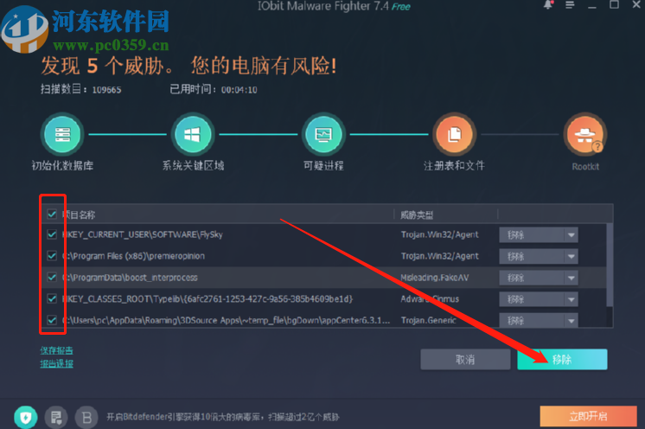Click the Rootkit scan stage icon
This screenshot has width=645, height=429.
click(585, 135)
